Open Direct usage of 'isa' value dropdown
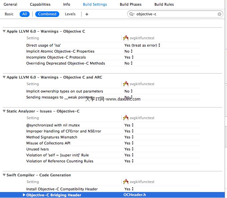 (x=142, y=45)
